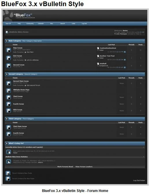Image resolution: width=149 pixels, height=194 pixels.
Task: Open the Another Test Post thread
Action: [107, 56]
